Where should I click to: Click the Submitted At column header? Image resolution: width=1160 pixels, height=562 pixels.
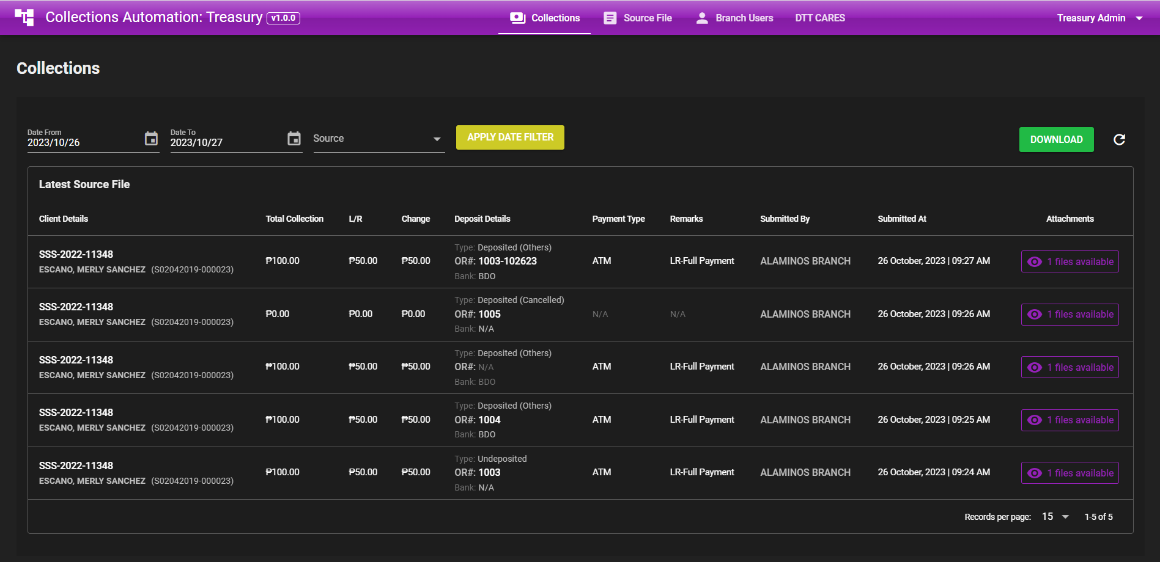pos(902,219)
